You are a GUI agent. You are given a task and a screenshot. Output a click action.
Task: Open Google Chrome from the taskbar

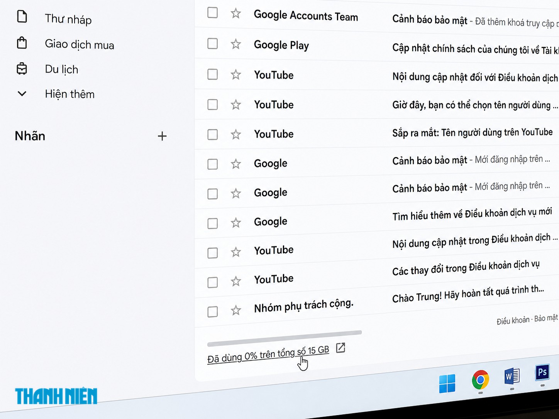pyautogui.click(x=480, y=380)
